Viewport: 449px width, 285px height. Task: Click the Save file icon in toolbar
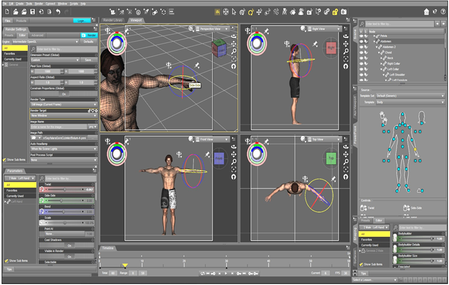click(33, 11)
